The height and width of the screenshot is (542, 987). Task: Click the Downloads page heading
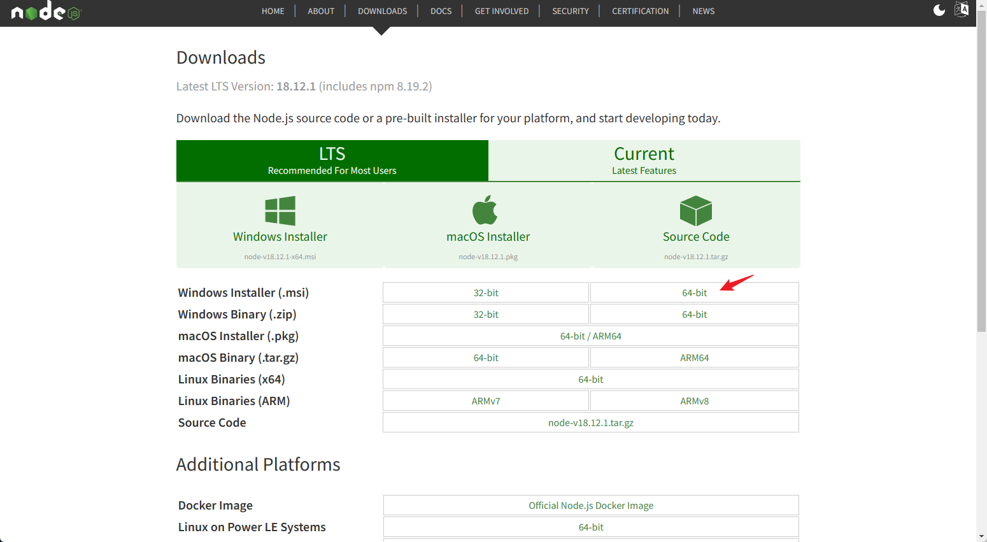point(221,57)
